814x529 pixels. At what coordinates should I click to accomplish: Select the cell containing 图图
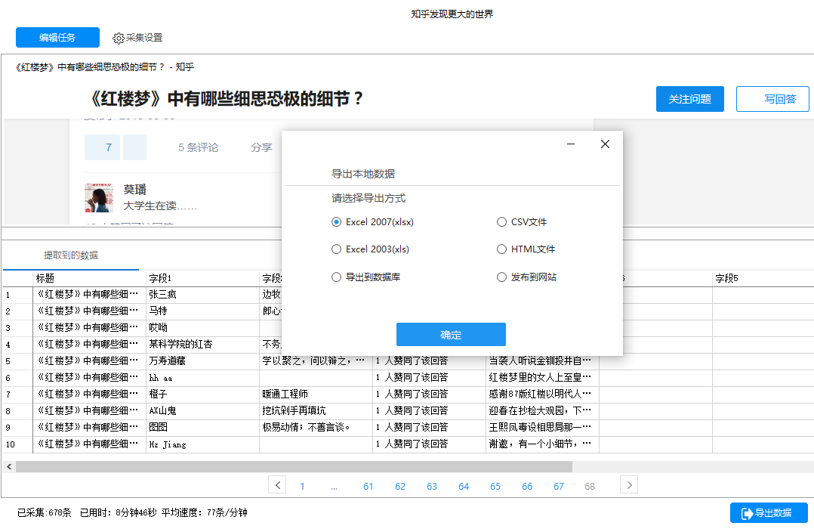pos(203,428)
